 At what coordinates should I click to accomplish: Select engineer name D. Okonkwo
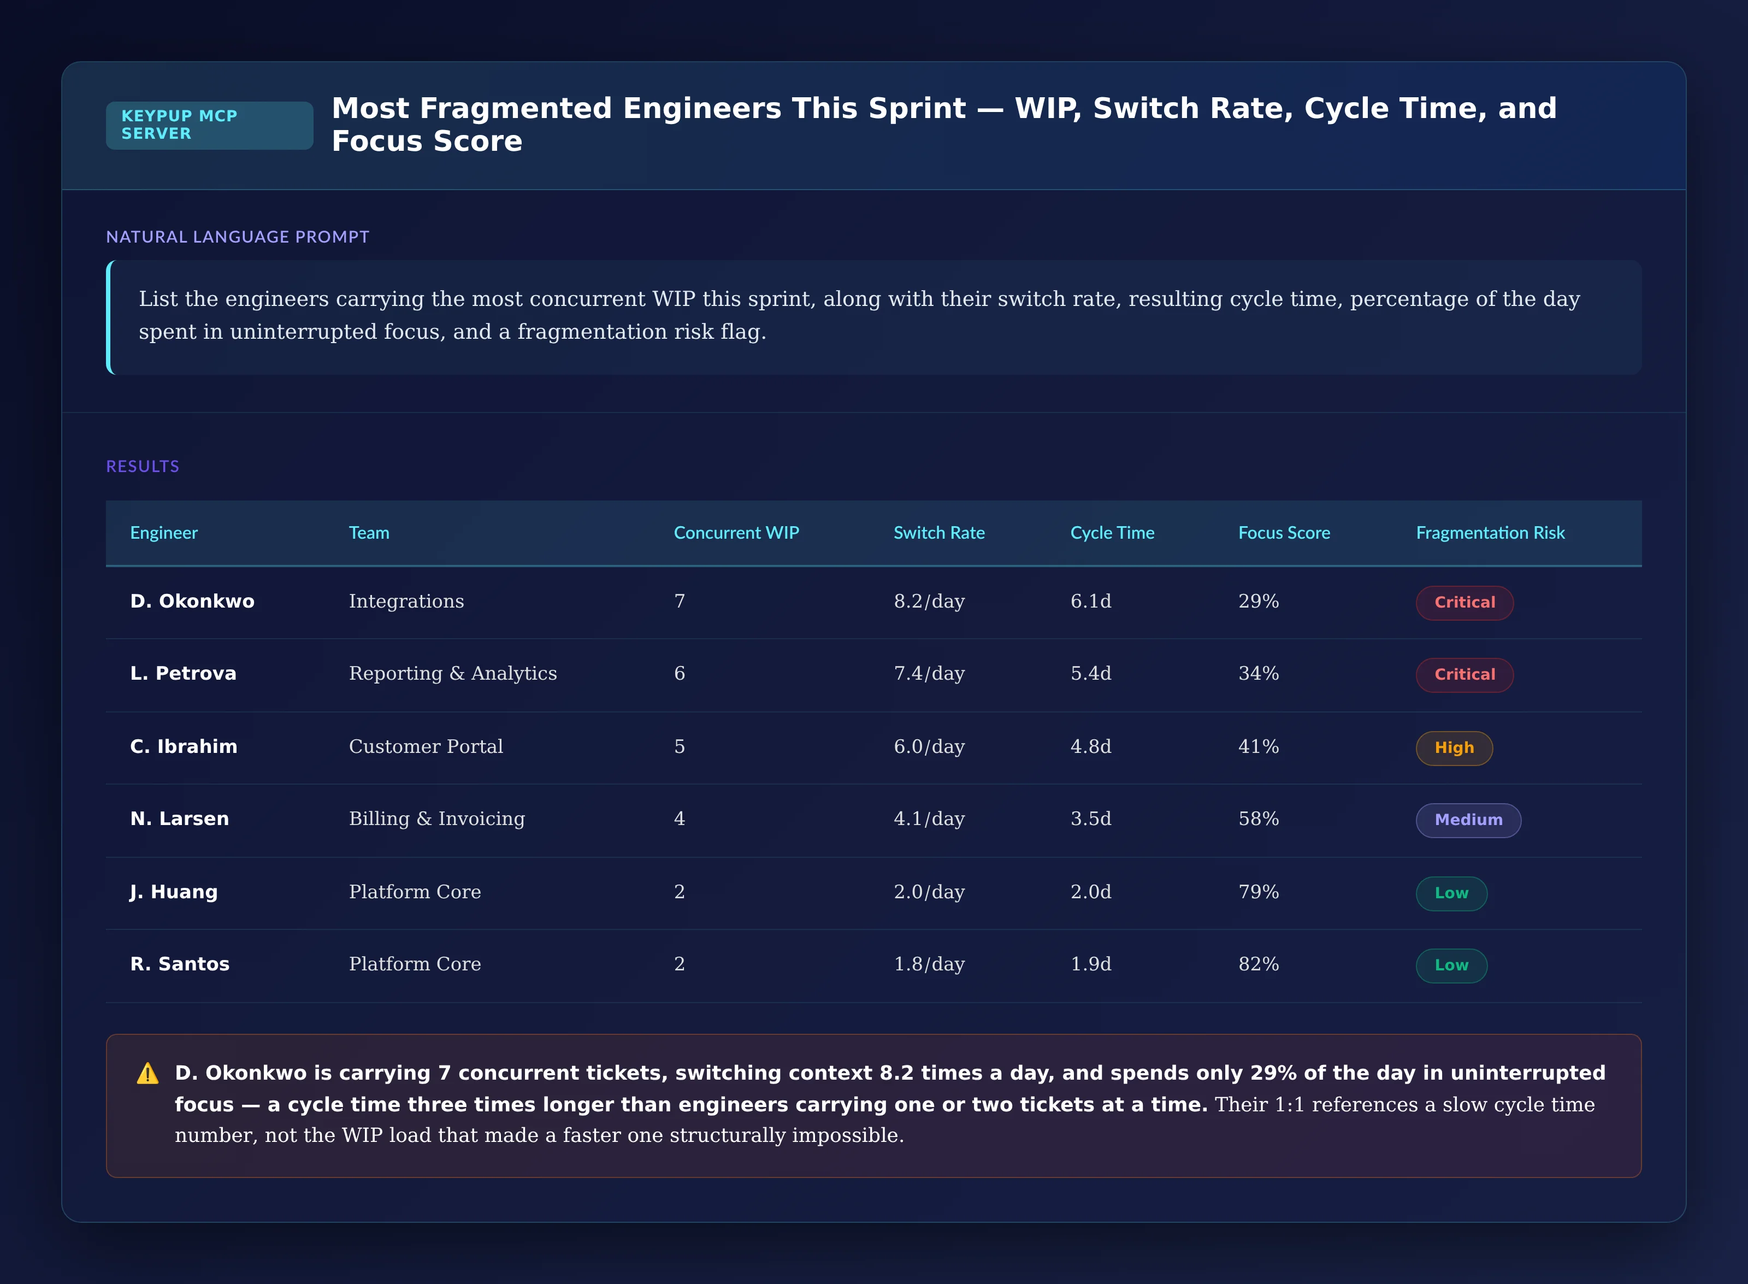193,602
